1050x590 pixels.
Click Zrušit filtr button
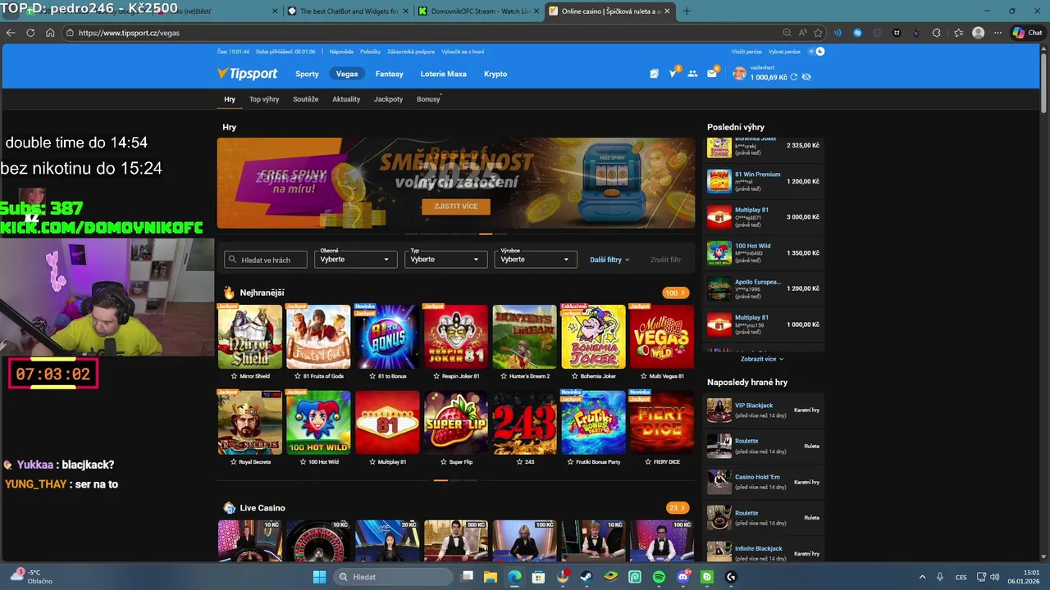(665, 260)
